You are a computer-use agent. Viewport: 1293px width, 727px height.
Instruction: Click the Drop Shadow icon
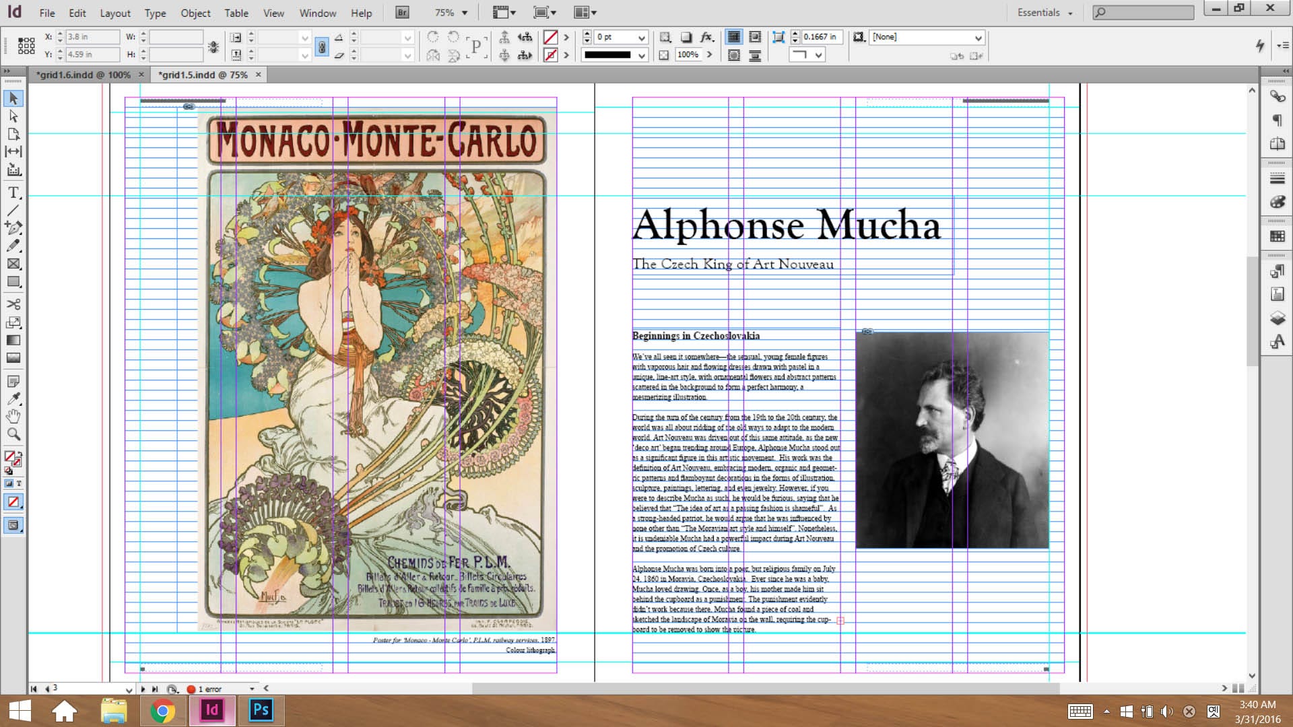point(686,37)
